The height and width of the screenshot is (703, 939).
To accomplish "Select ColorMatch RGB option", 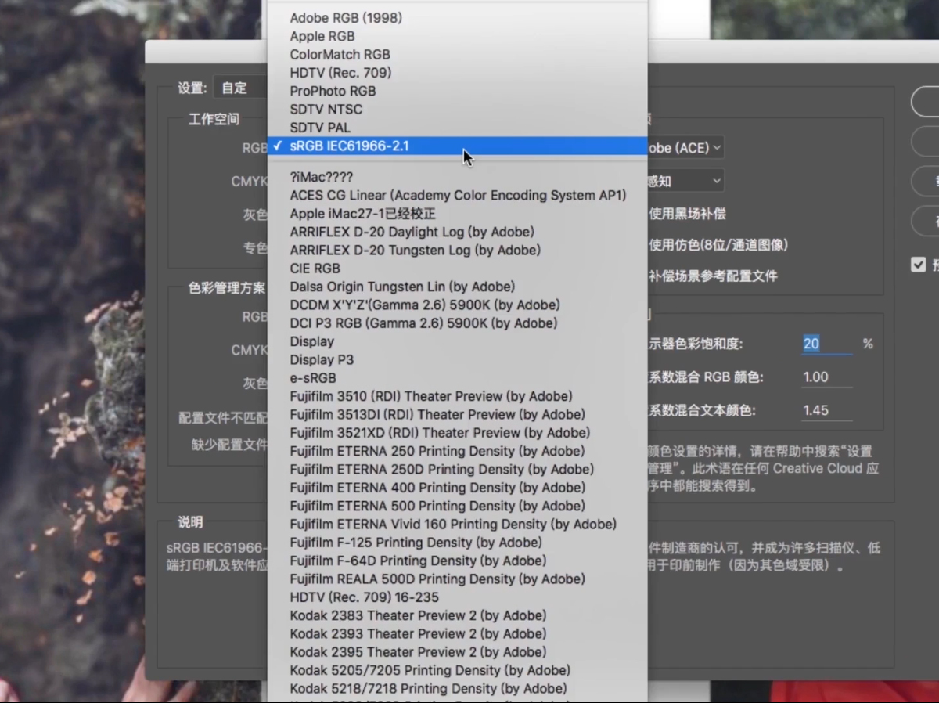I will coord(340,54).
